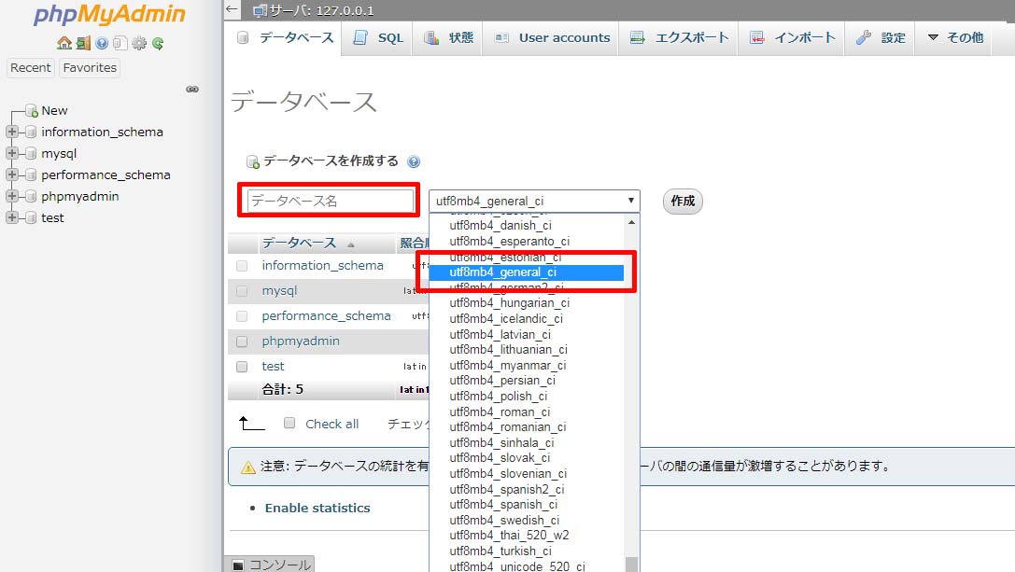Image resolution: width=1015 pixels, height=572 pixels.
Task: Open navigation panel settings gear icon
Action: pyautogui.click(x=139, y=43)
